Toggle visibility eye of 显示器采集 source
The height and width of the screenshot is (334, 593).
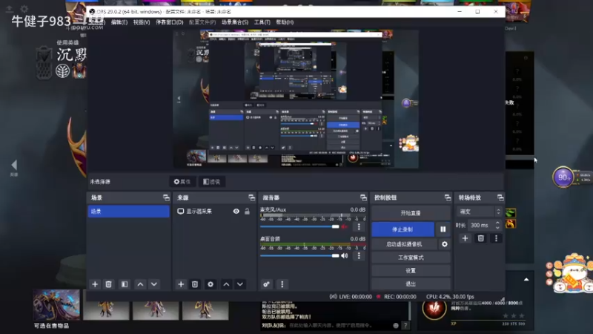(236, 212)
